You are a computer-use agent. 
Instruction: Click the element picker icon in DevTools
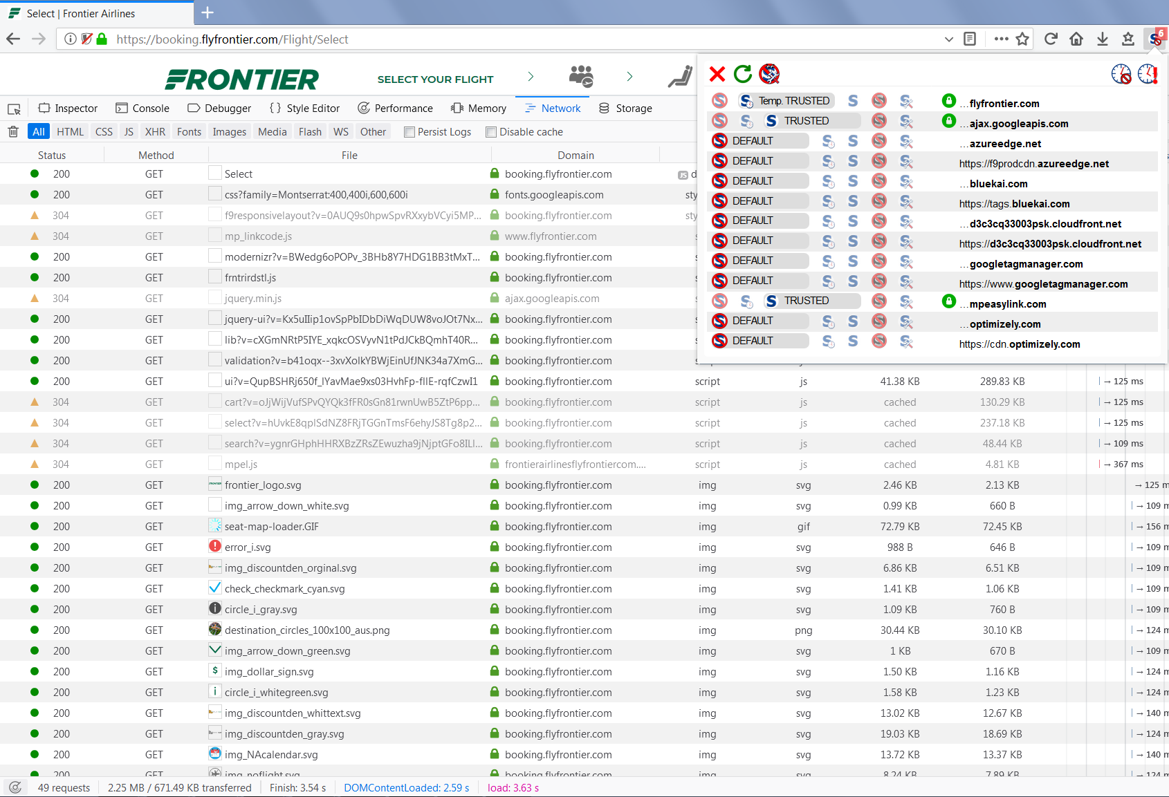pyautogui.click(x=14, y=109)
